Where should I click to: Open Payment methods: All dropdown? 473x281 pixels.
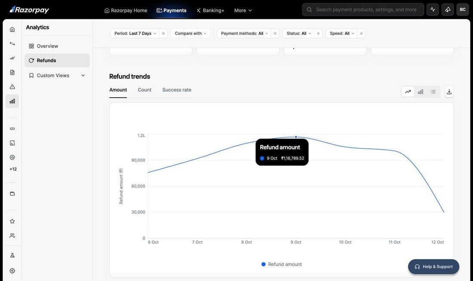(x=244, y=34)
